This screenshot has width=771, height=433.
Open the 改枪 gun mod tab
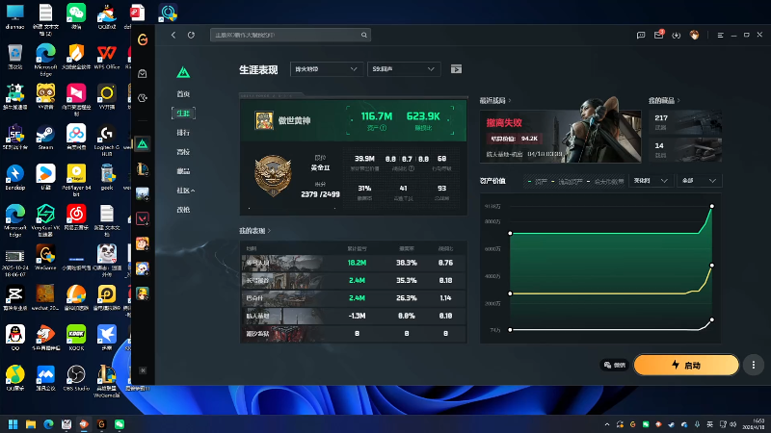[183, 210]
